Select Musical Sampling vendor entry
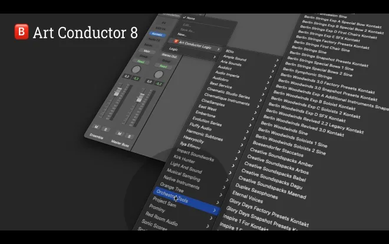The height and width of the screenshot is (244, 389). click(183, 175)
